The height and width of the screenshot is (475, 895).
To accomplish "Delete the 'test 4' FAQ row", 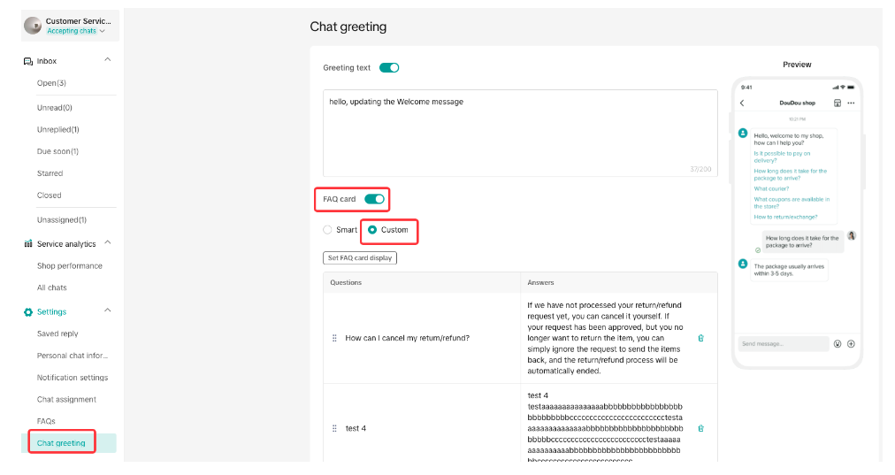I will (x=700, y=428).
